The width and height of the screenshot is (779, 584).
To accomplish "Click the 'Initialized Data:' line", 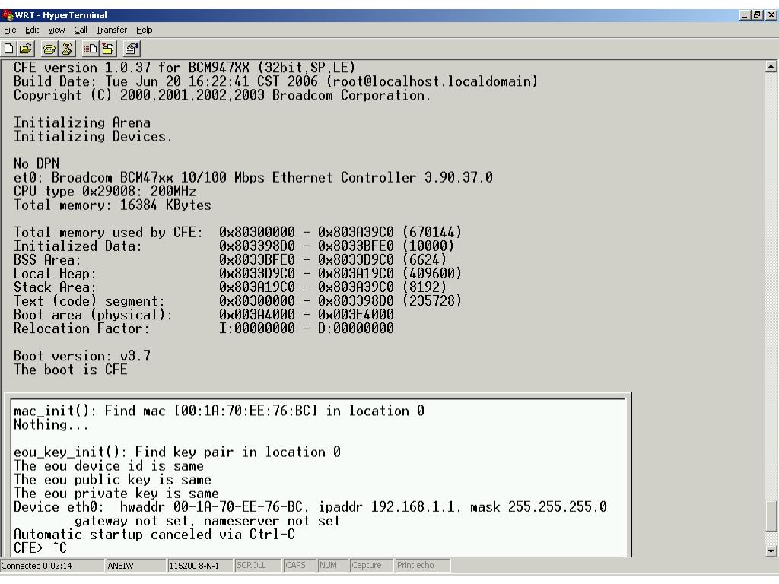I will point(234,246).
